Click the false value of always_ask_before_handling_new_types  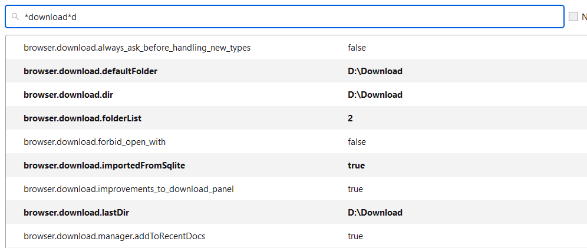(357, 48)
